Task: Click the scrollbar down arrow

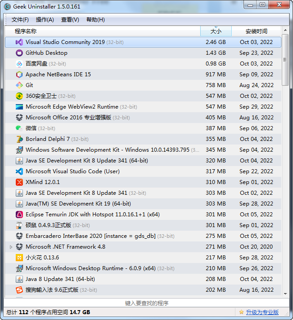Action: [x=285, y=294]
